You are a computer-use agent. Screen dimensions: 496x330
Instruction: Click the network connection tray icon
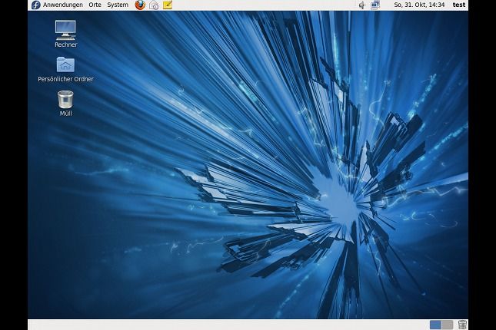375,5
